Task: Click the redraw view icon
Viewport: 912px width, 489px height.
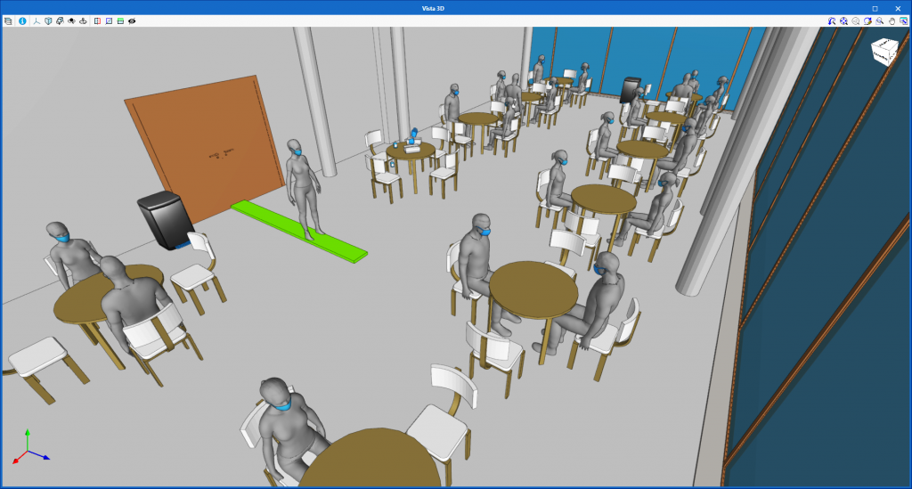Action: (867, 21)
